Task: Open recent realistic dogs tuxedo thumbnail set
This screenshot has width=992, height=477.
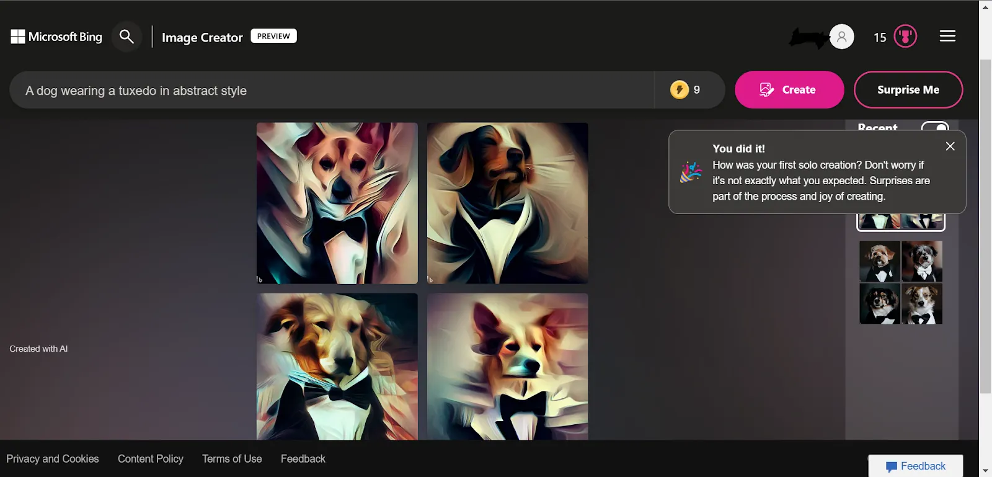Action: (901, 283)
